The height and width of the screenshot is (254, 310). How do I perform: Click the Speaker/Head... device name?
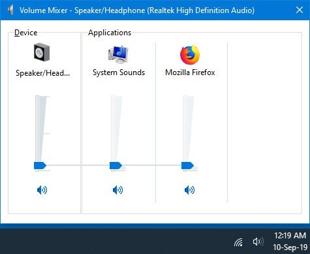click(x=42, y=73)
